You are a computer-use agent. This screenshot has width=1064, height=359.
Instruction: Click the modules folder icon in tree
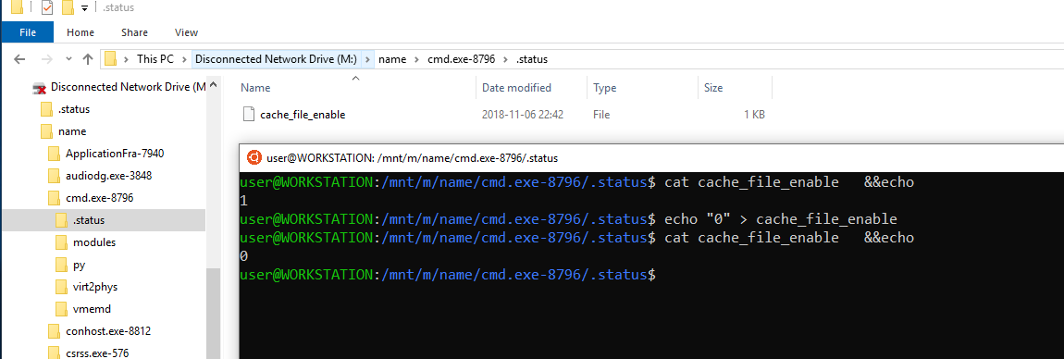61,242
